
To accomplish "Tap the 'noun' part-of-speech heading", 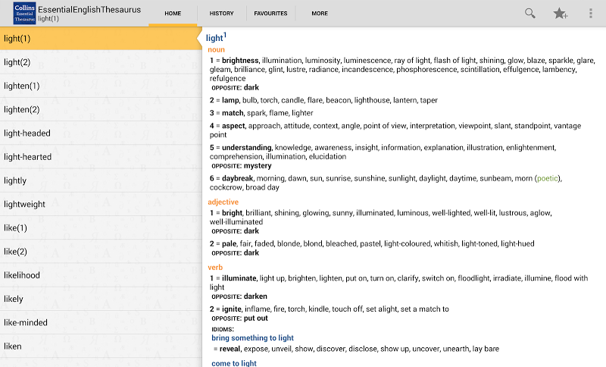I will (x=216, y=49).
